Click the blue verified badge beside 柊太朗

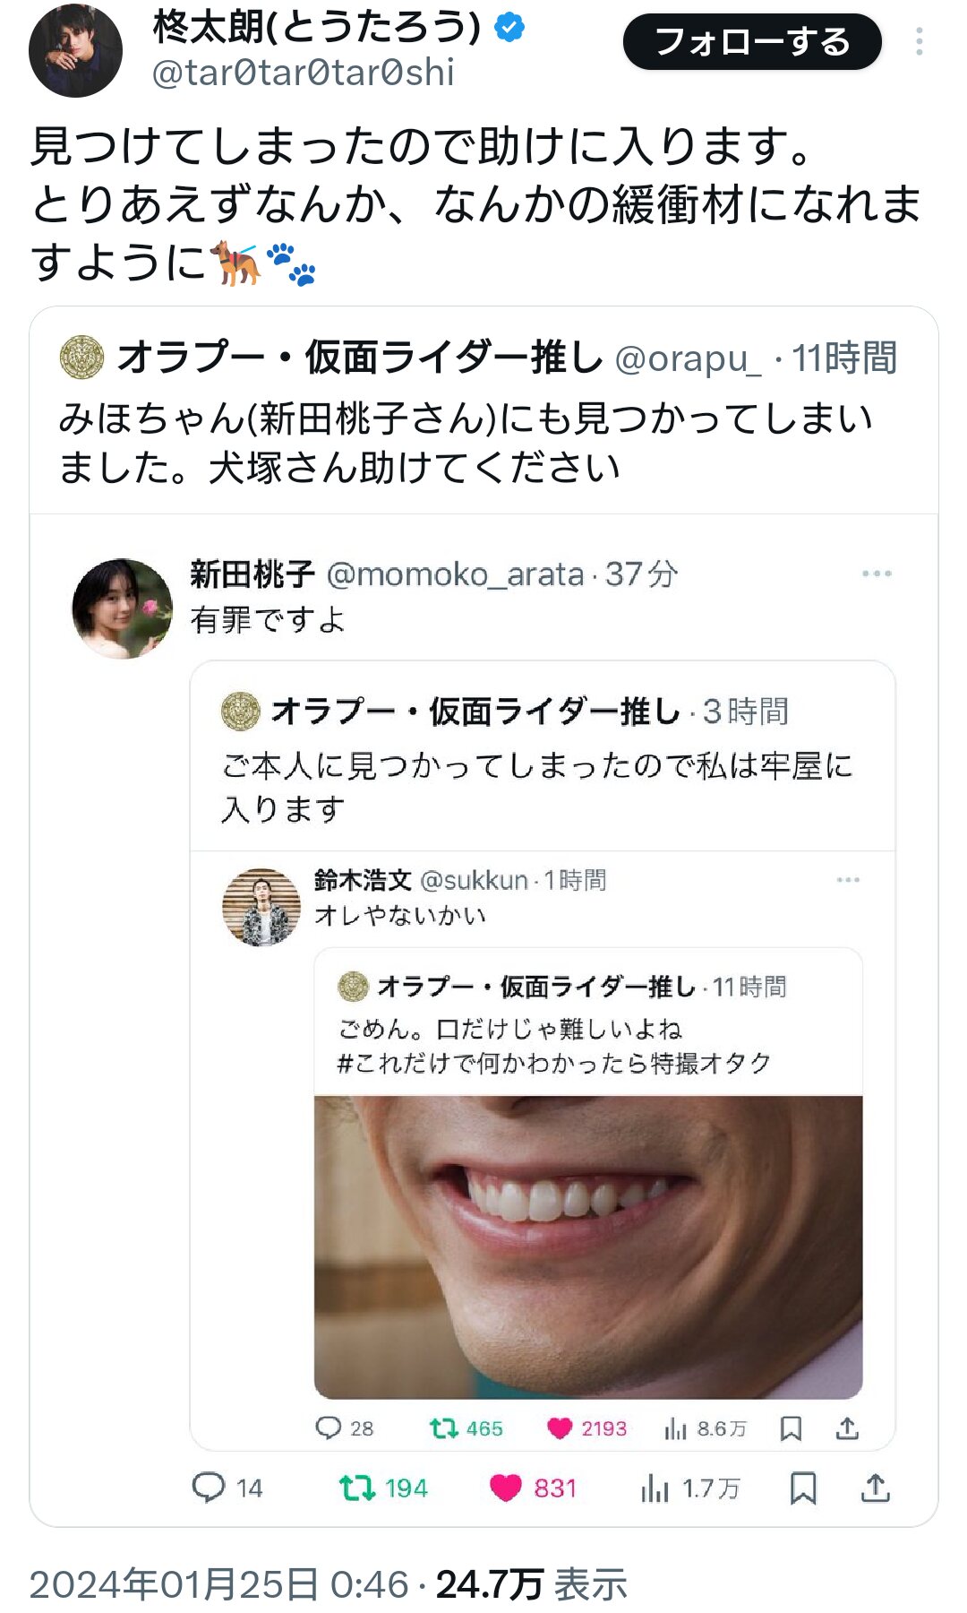(509, 28)
